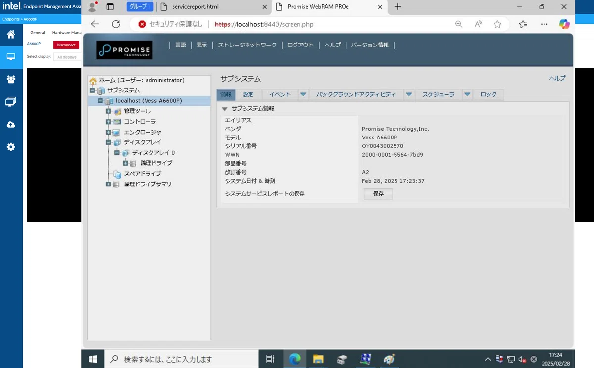Open the スケジューラ tab dropdown arrow
This screenshot has width=594, height=368.
(467, 94)
